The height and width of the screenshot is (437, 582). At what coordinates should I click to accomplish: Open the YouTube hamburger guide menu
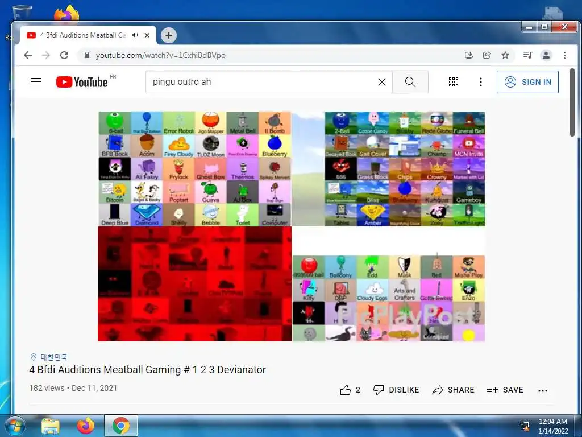point(36,82)
